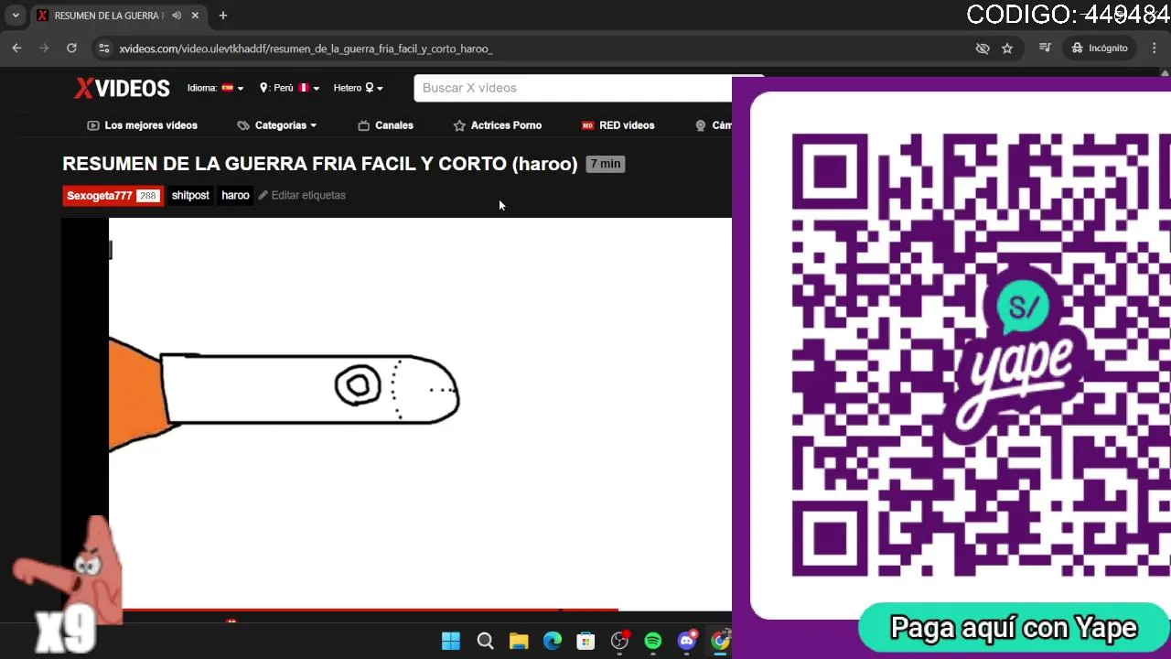Open the Idioma language dropdown
The image size is (1171, 659).
[x=216, y=88]
